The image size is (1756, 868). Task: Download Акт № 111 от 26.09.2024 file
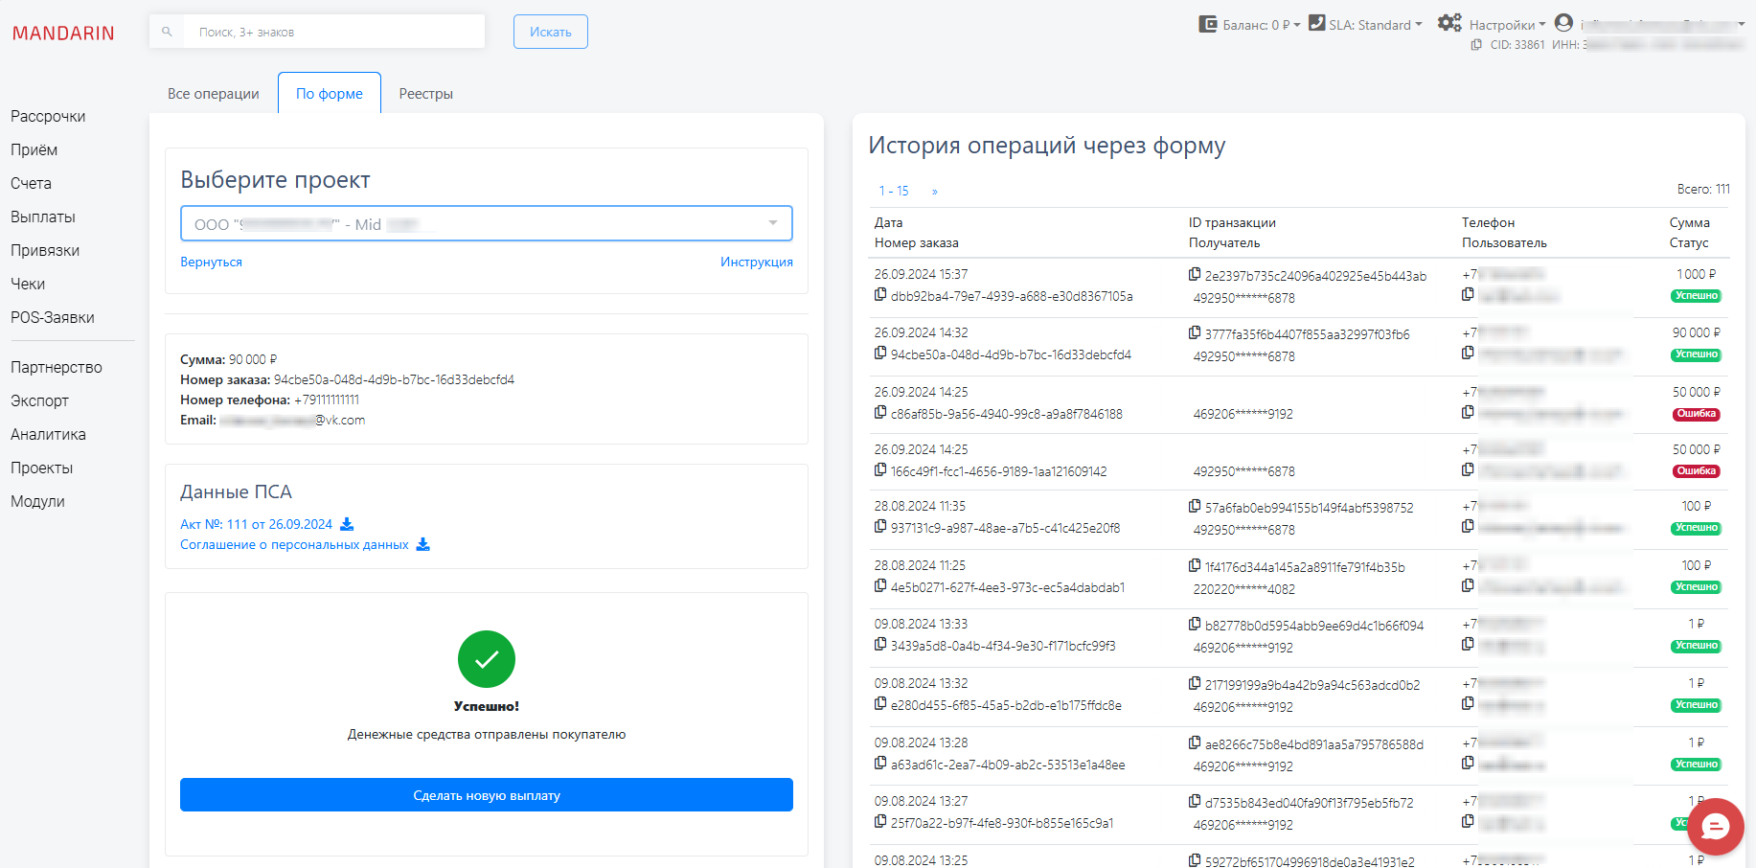[347, 524]
